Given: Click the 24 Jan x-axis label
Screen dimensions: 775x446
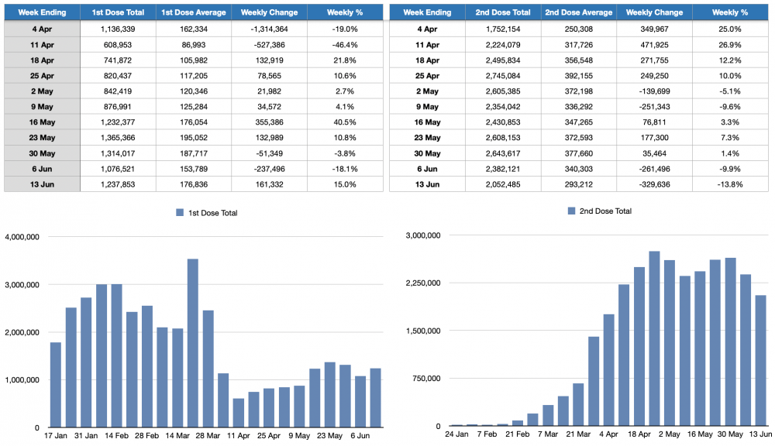Looking at the screenshot, I should (456, 434).
